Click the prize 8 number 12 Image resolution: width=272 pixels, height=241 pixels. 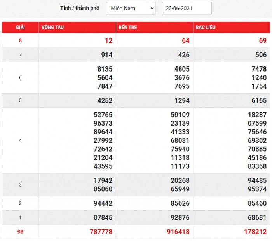pyautogui.click(x=108, y=41)
